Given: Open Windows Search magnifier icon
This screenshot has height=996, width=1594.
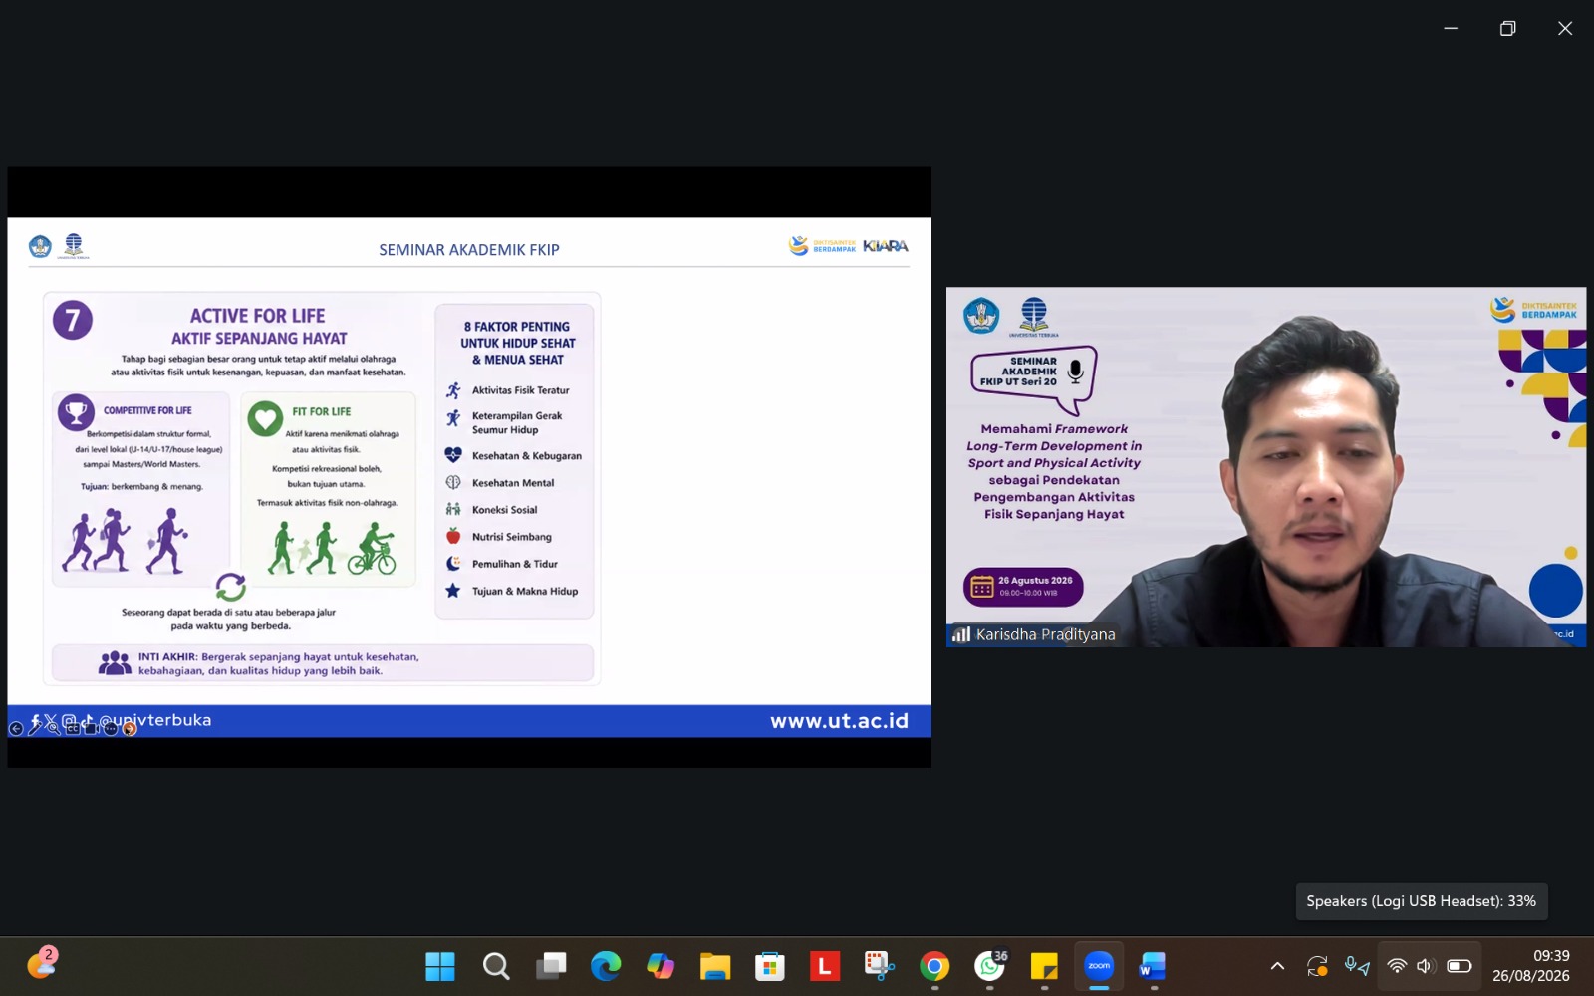Looking at the screenshot, I should coord(496,966).
